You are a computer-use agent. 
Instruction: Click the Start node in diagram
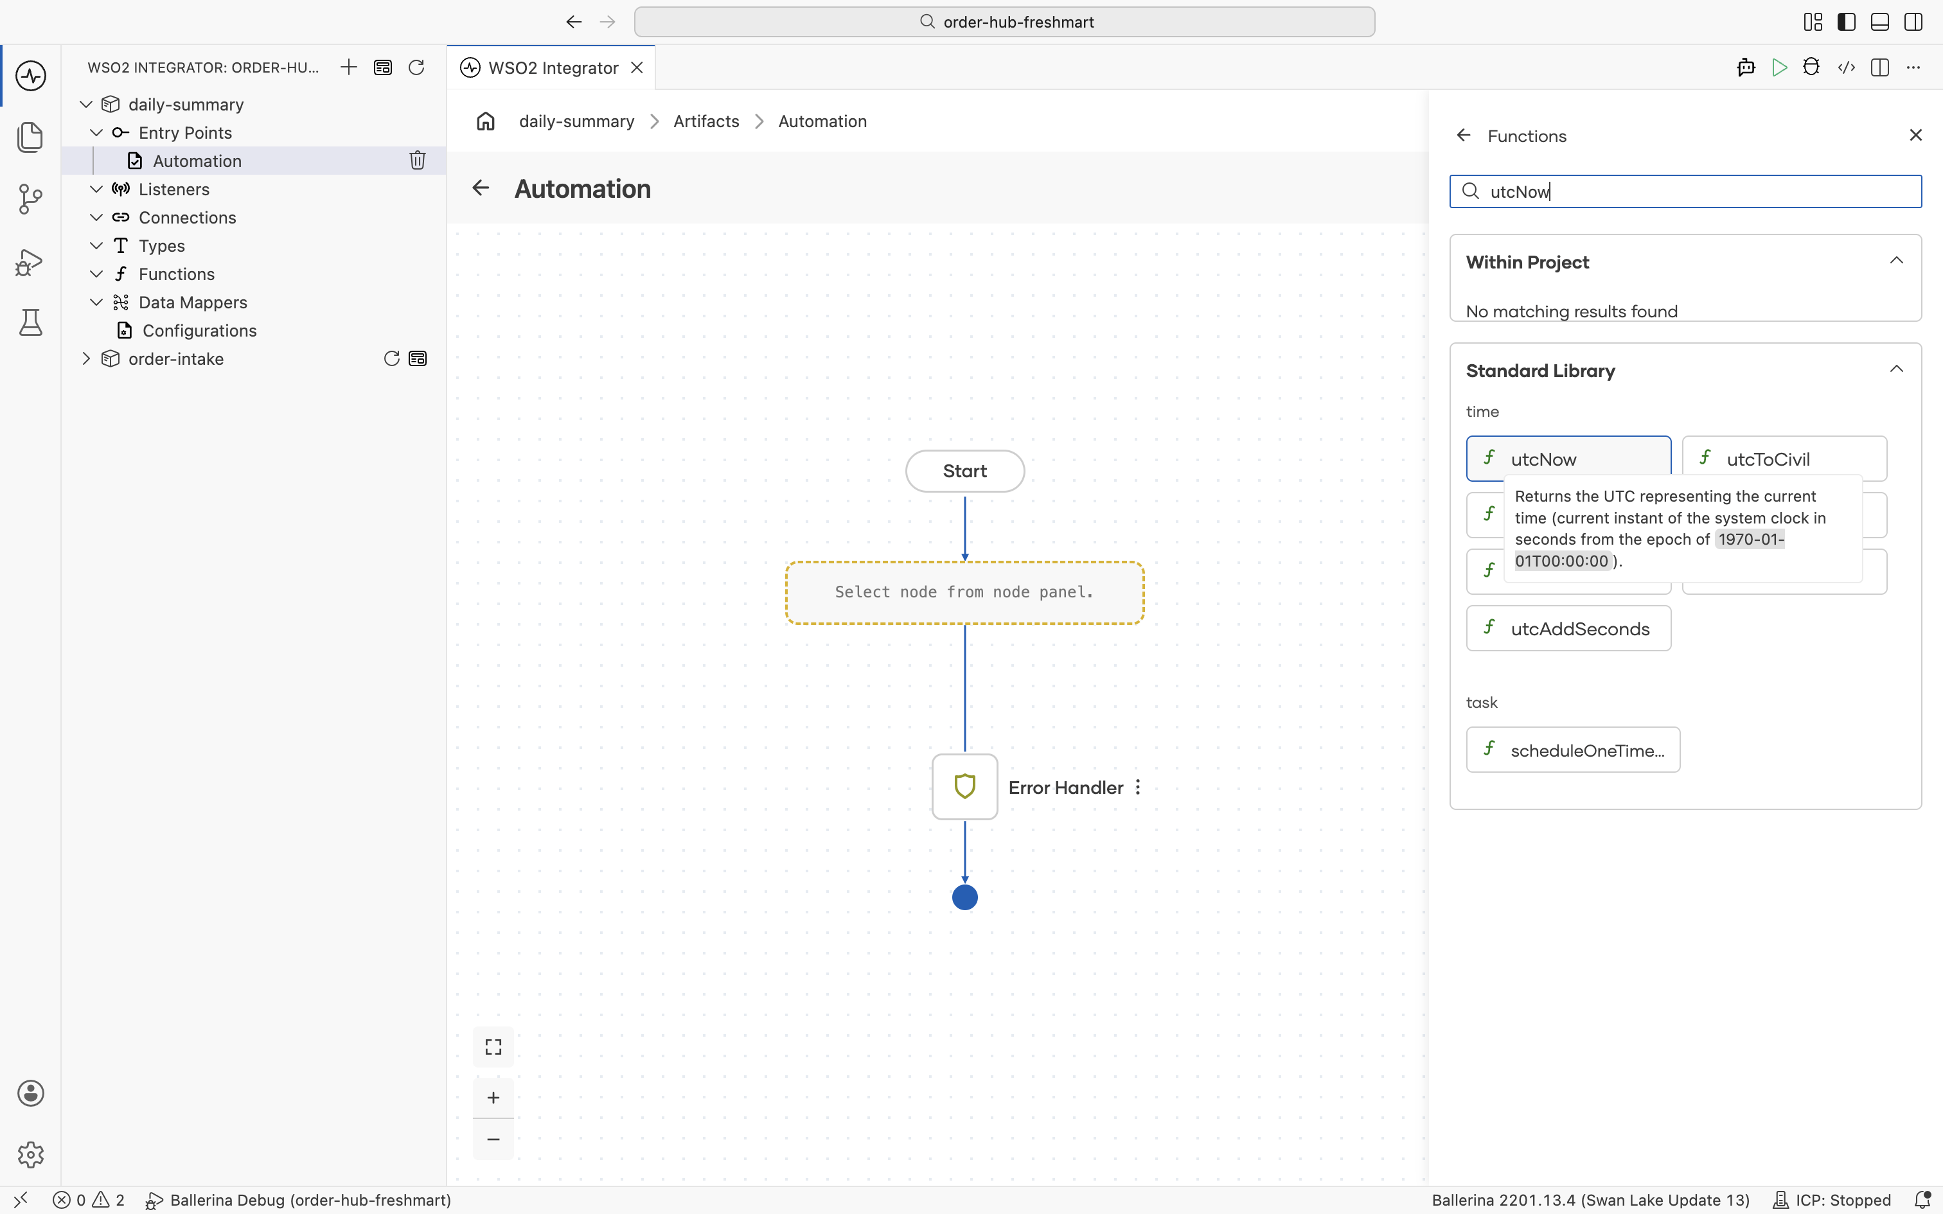point(964,471)
